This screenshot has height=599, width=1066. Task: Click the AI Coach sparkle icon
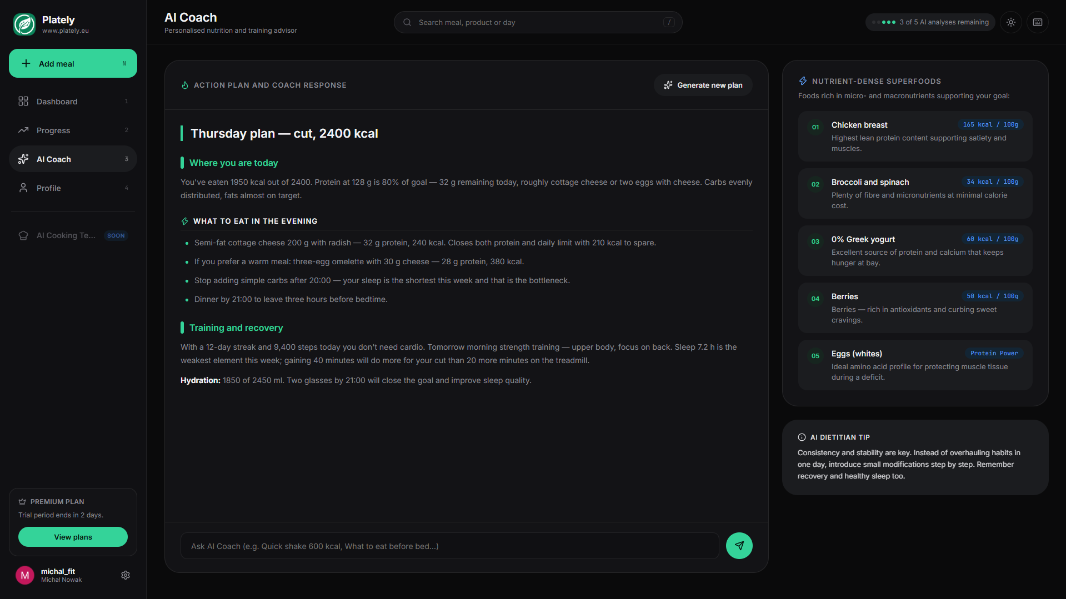pos(23,159)
